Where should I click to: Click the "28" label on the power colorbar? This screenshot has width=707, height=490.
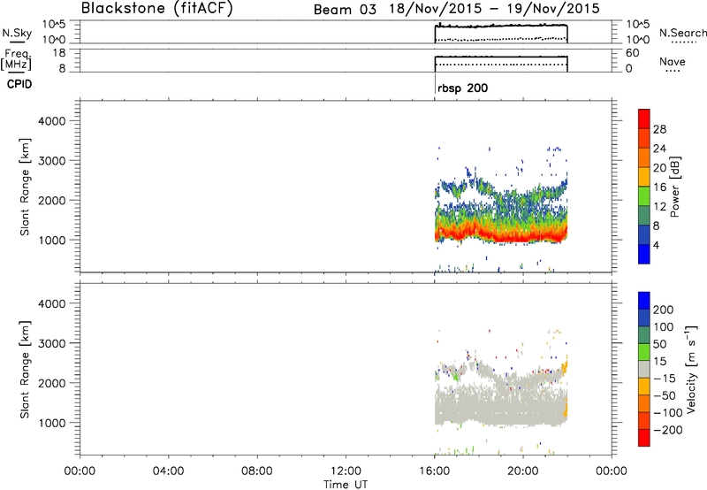pos(659,129)
